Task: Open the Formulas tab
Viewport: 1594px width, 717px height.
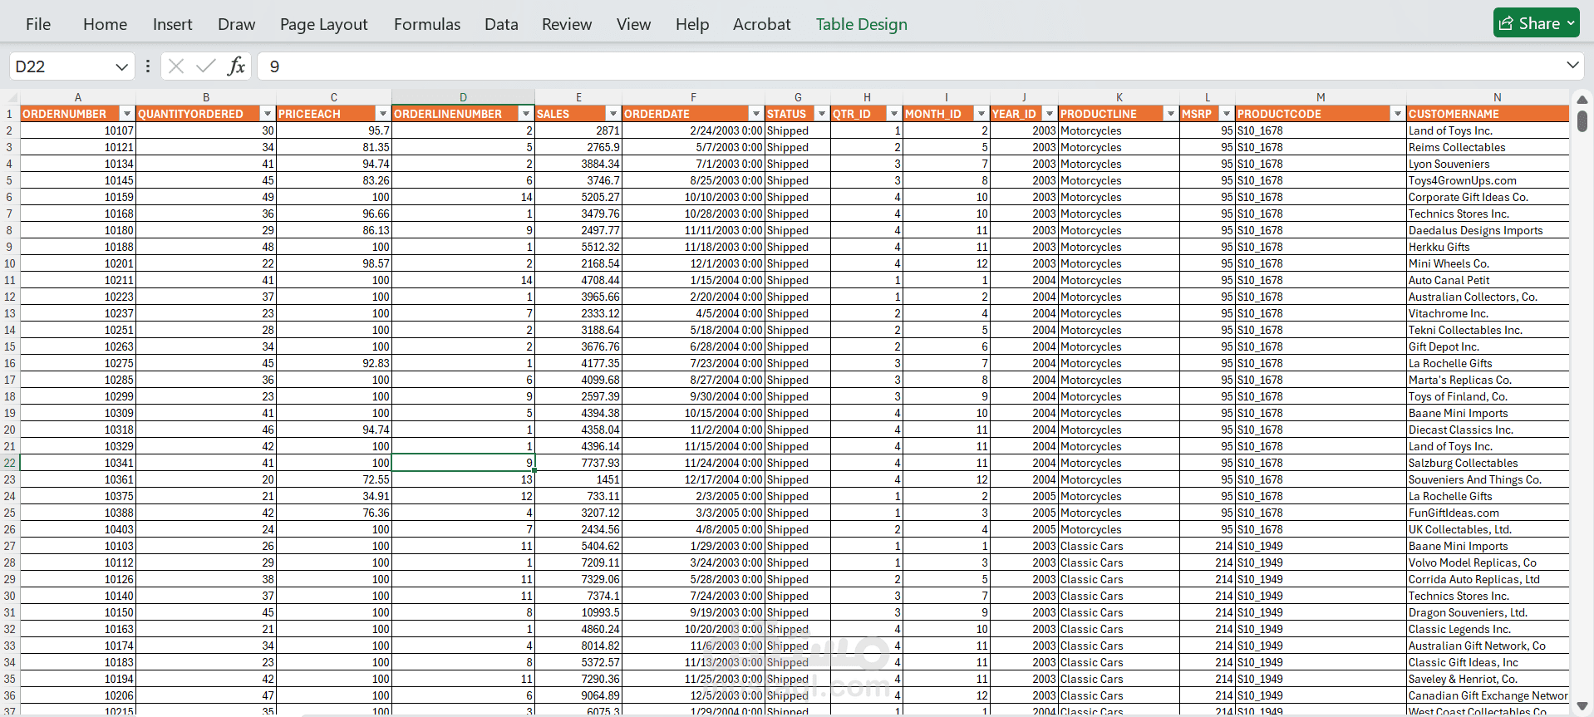Action: [426, 24]
